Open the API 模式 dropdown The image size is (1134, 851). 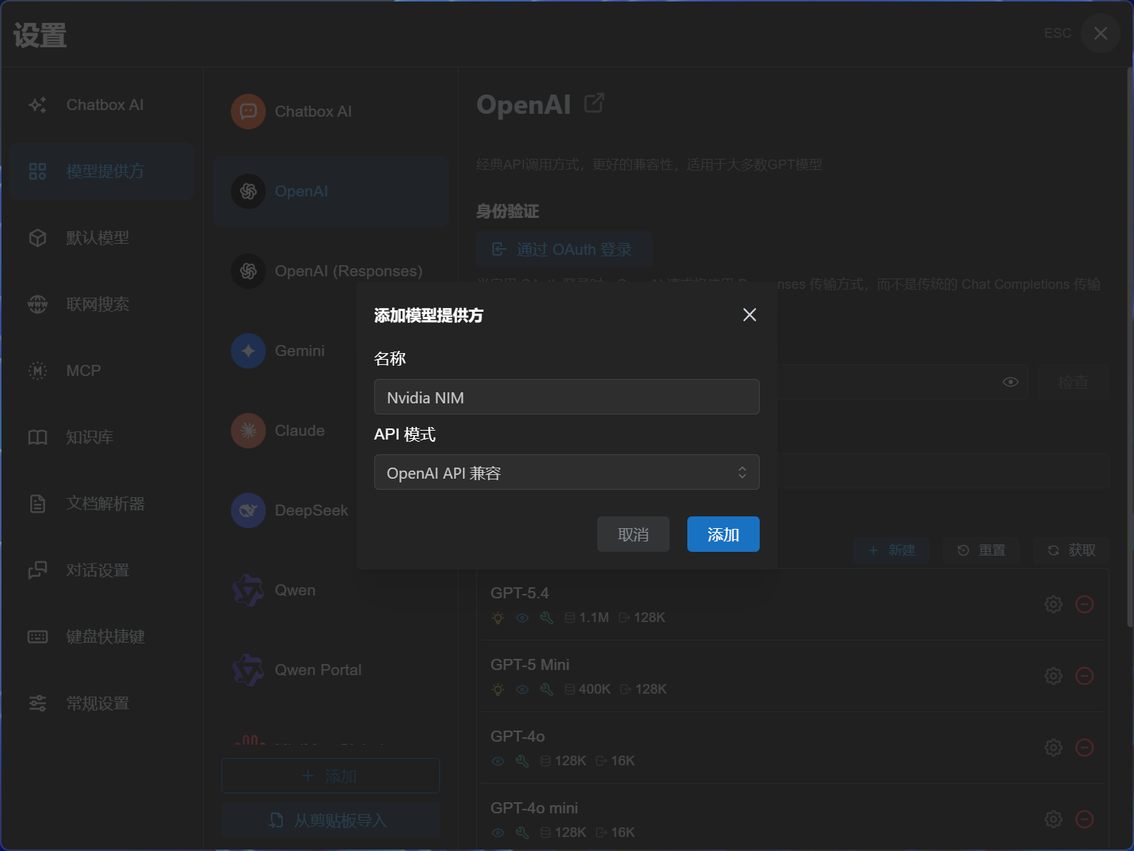[566, 473]
